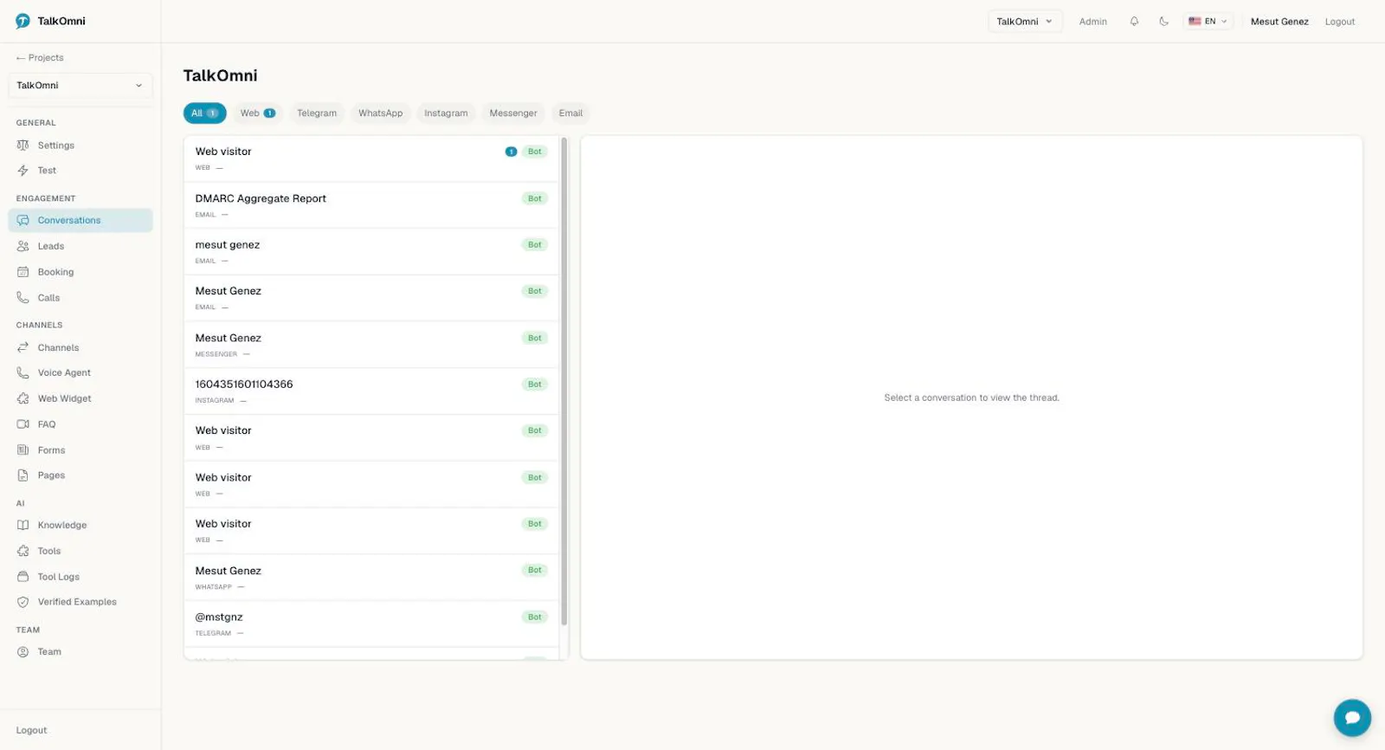The height and width of the screenshot is (750, 1385).
Task: Switch to the Instagram filter tab
Action: tap(446, 113)
